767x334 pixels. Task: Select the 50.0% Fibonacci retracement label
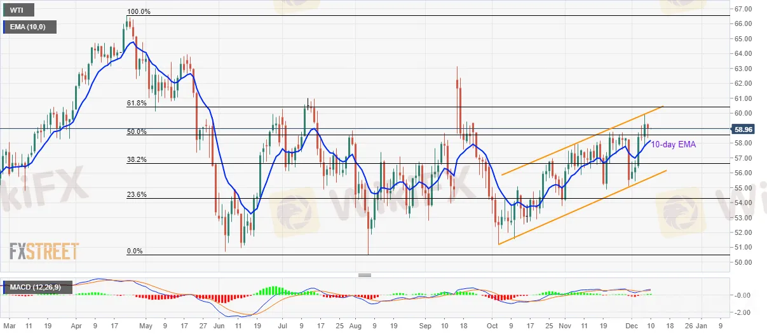pos(137,131)
